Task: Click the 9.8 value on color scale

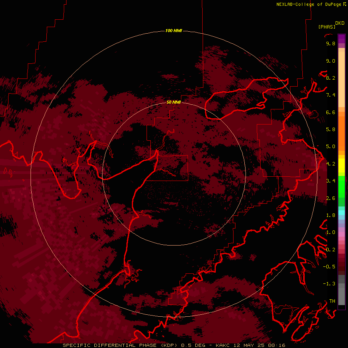Action: (331, 43)
